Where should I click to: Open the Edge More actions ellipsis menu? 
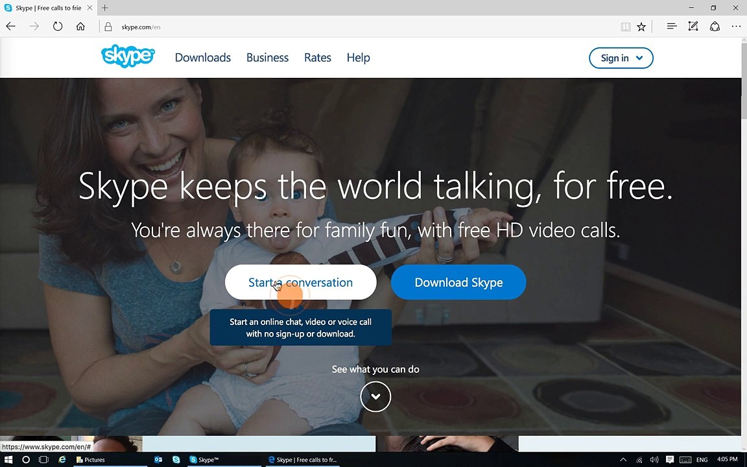pyautogui.click(x=736, y=26)
